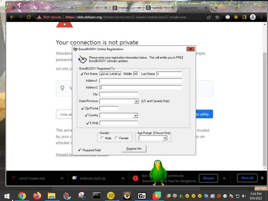
Task: Click win32-loader.exe download item
Action: [32, 178]
